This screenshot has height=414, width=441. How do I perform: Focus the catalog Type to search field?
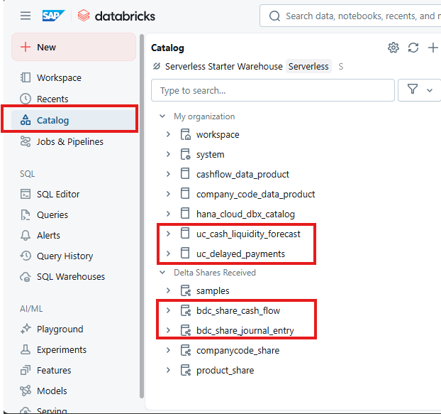273,90
